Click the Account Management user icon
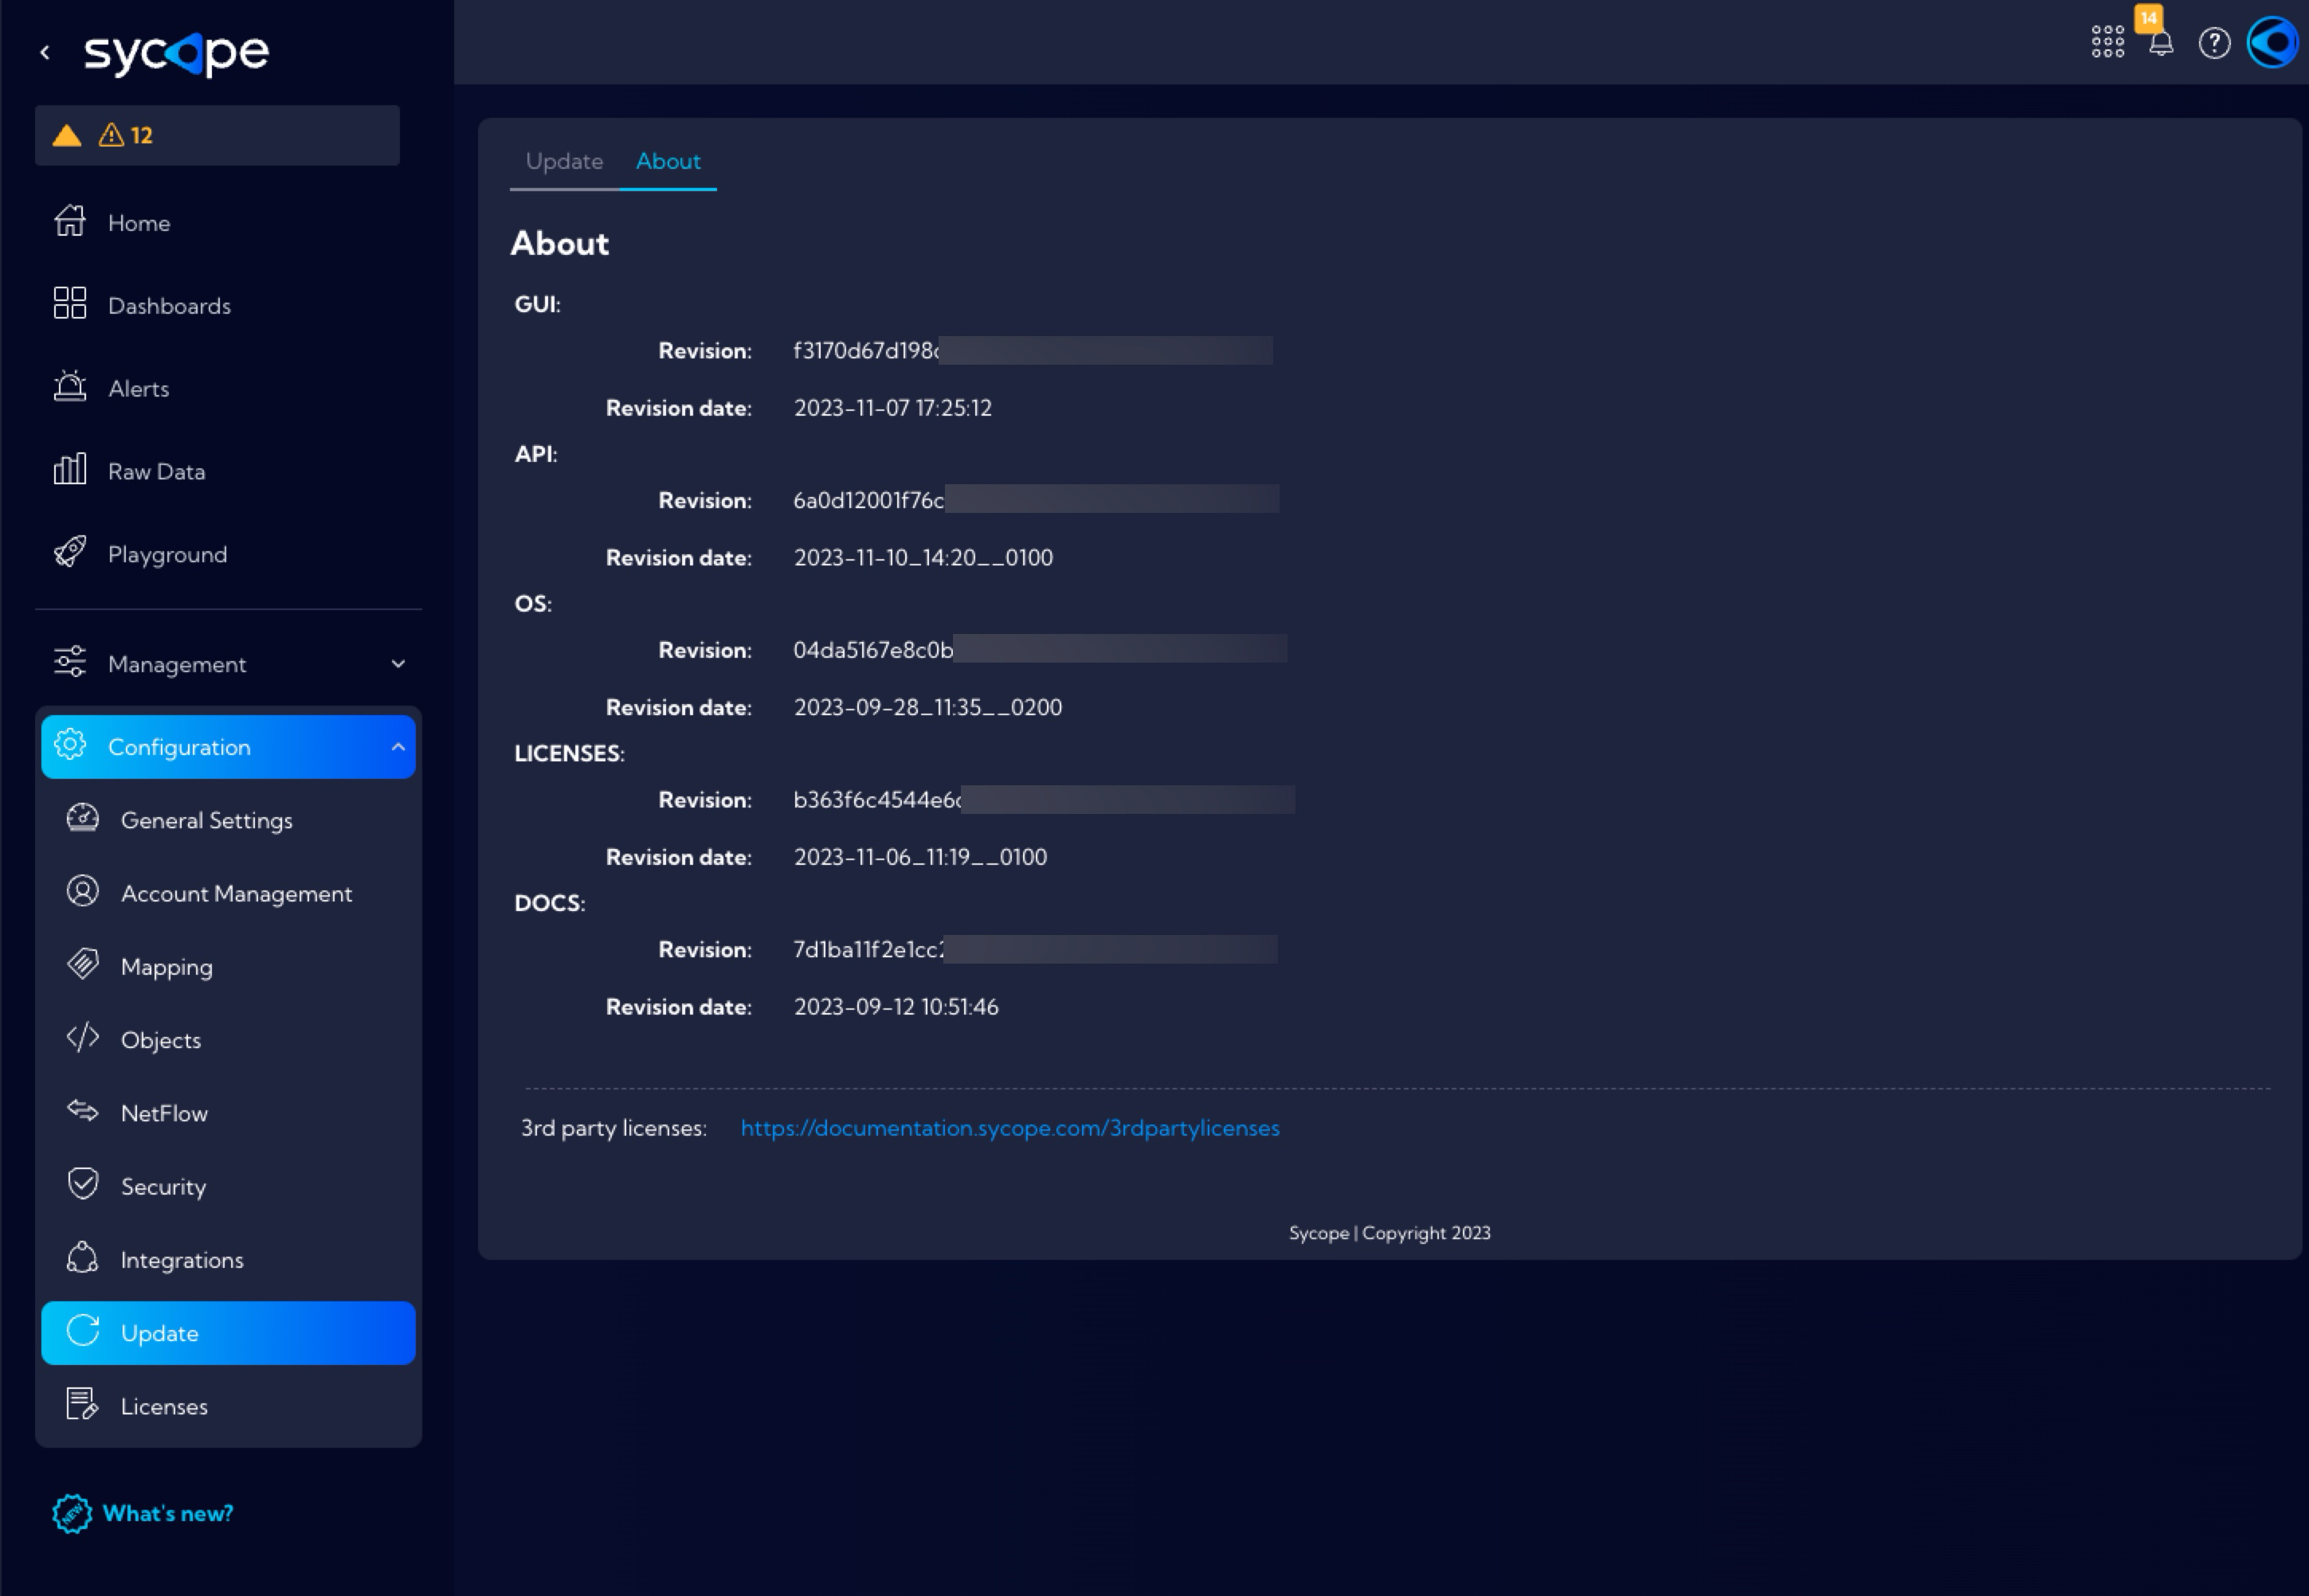 click(83, 891)
